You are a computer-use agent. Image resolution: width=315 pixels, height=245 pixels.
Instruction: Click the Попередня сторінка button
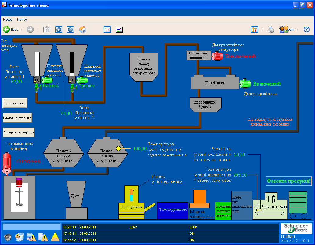pos(19,133)
